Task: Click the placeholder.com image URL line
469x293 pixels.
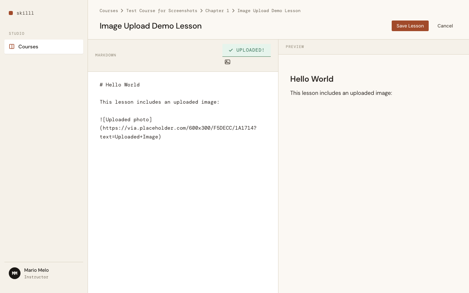Action: pyautogui.click(x=178, y=128)
